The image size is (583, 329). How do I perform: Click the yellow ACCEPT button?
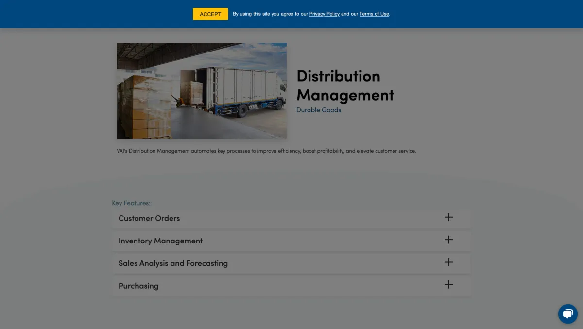point(210,14)
